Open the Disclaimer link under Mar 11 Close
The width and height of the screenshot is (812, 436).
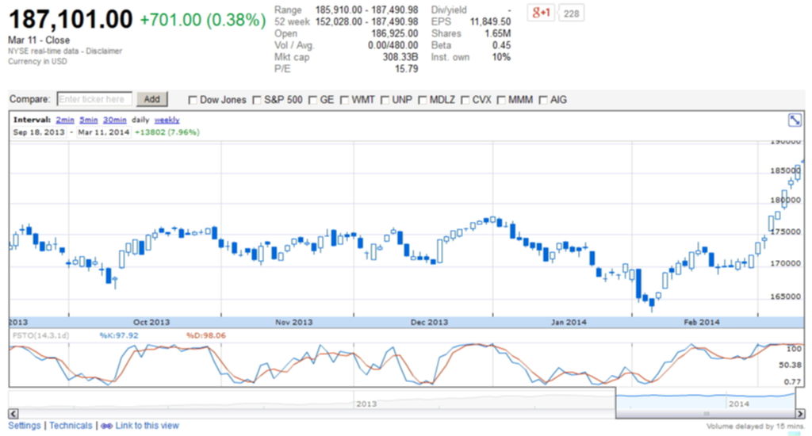click(x=104, y=51)
